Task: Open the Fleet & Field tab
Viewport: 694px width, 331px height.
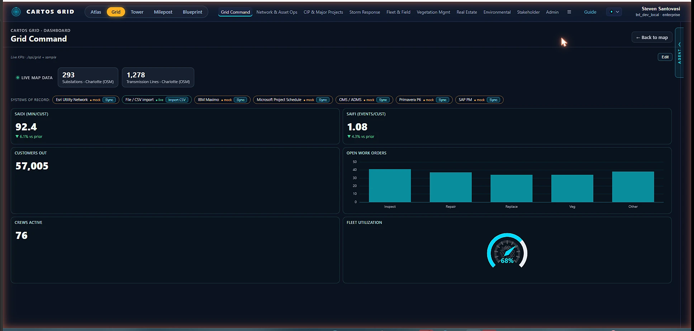Action: point(398,12)
